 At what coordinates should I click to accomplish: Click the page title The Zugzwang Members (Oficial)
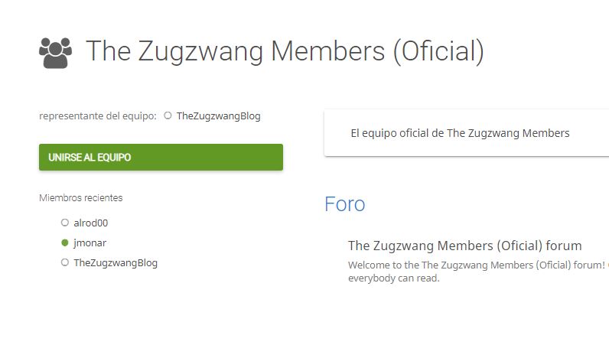coord(285,51)
